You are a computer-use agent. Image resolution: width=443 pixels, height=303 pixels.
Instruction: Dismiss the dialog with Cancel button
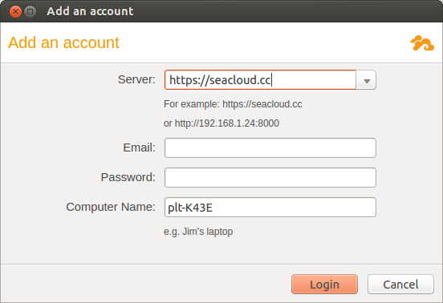click(400, 285)
